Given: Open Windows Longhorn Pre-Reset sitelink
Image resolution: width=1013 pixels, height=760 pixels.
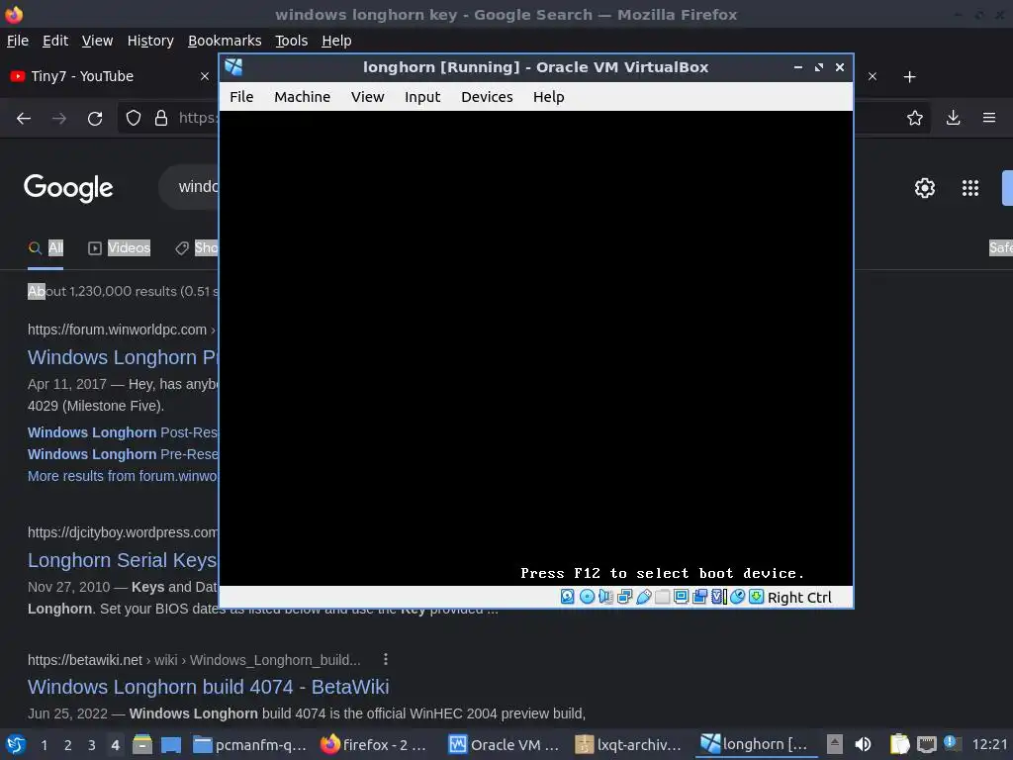Looking at the screenshot, I should [x=123, y=454].
